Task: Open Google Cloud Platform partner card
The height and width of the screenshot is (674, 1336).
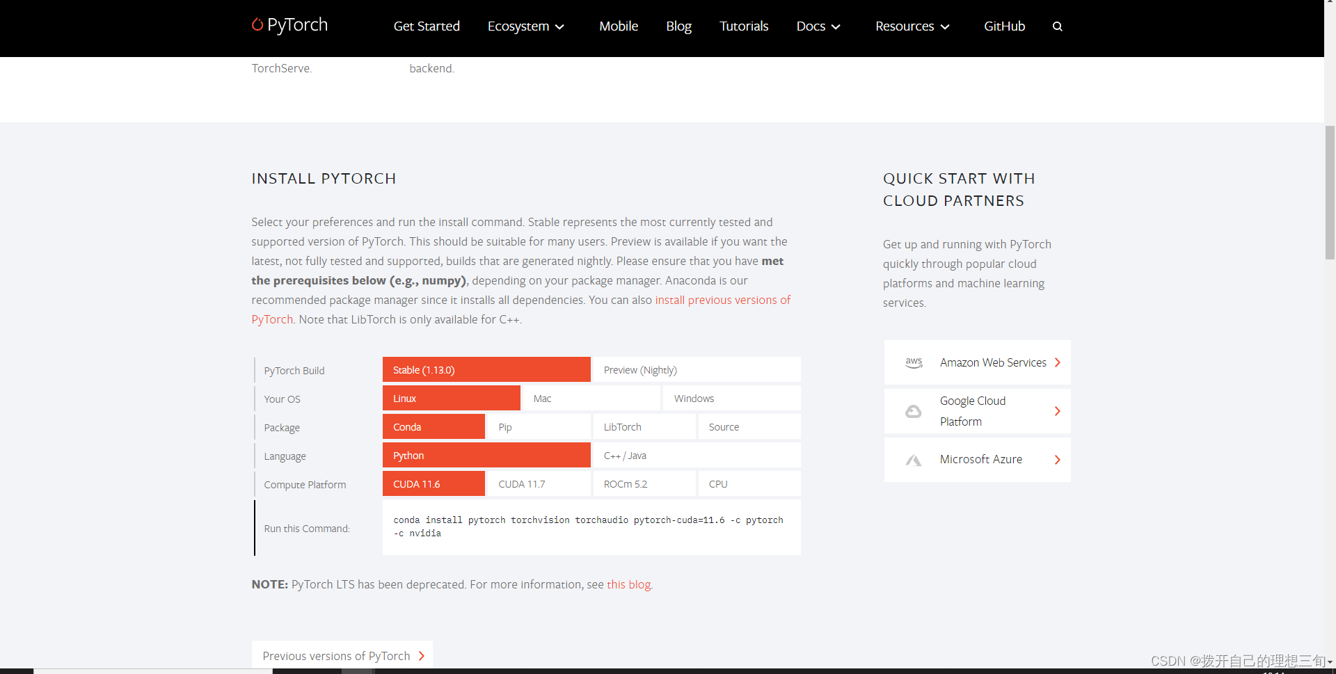Action: [x=977, y=411]
